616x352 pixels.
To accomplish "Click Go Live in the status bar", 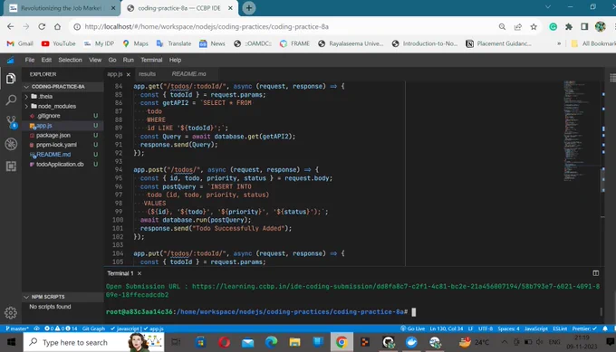I will pyautogui.click(x=412, y=328).
